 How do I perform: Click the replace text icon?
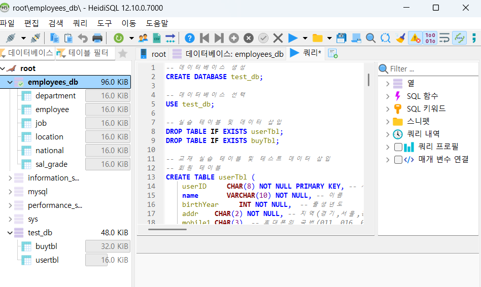[385, 38]
